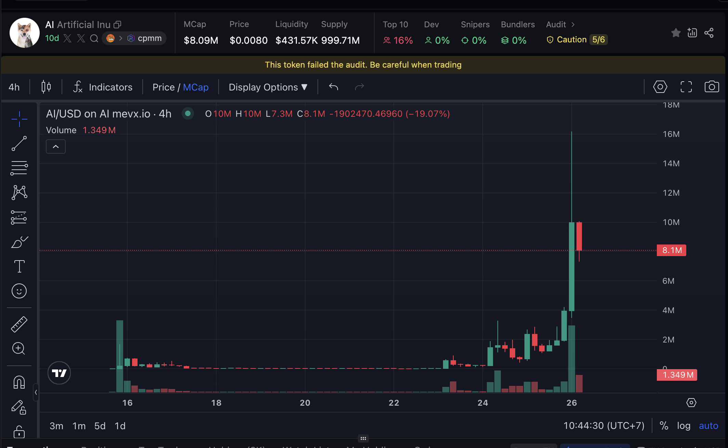Image resolution: width=728 pixels, height=448 pixels.
Task: Select the trend line drawing tool
Action: pos(19,143)
